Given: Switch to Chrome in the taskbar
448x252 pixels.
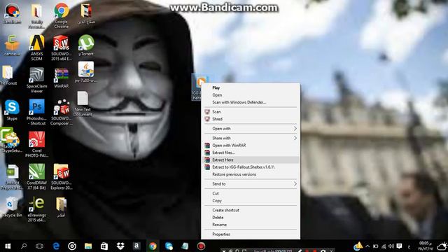Looking at the screenshot, I should (x=153, y=246).
